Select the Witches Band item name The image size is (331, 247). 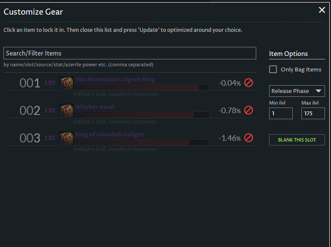[95, 107]
